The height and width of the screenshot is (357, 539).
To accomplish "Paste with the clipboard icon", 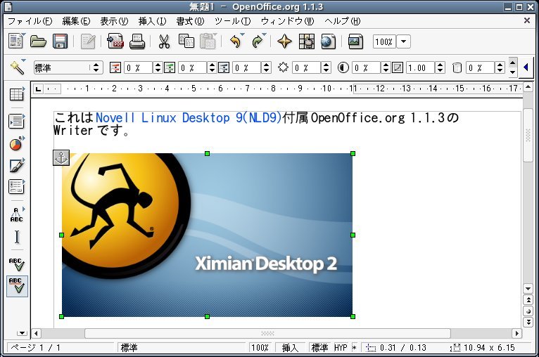I will (x=208, y=41).
